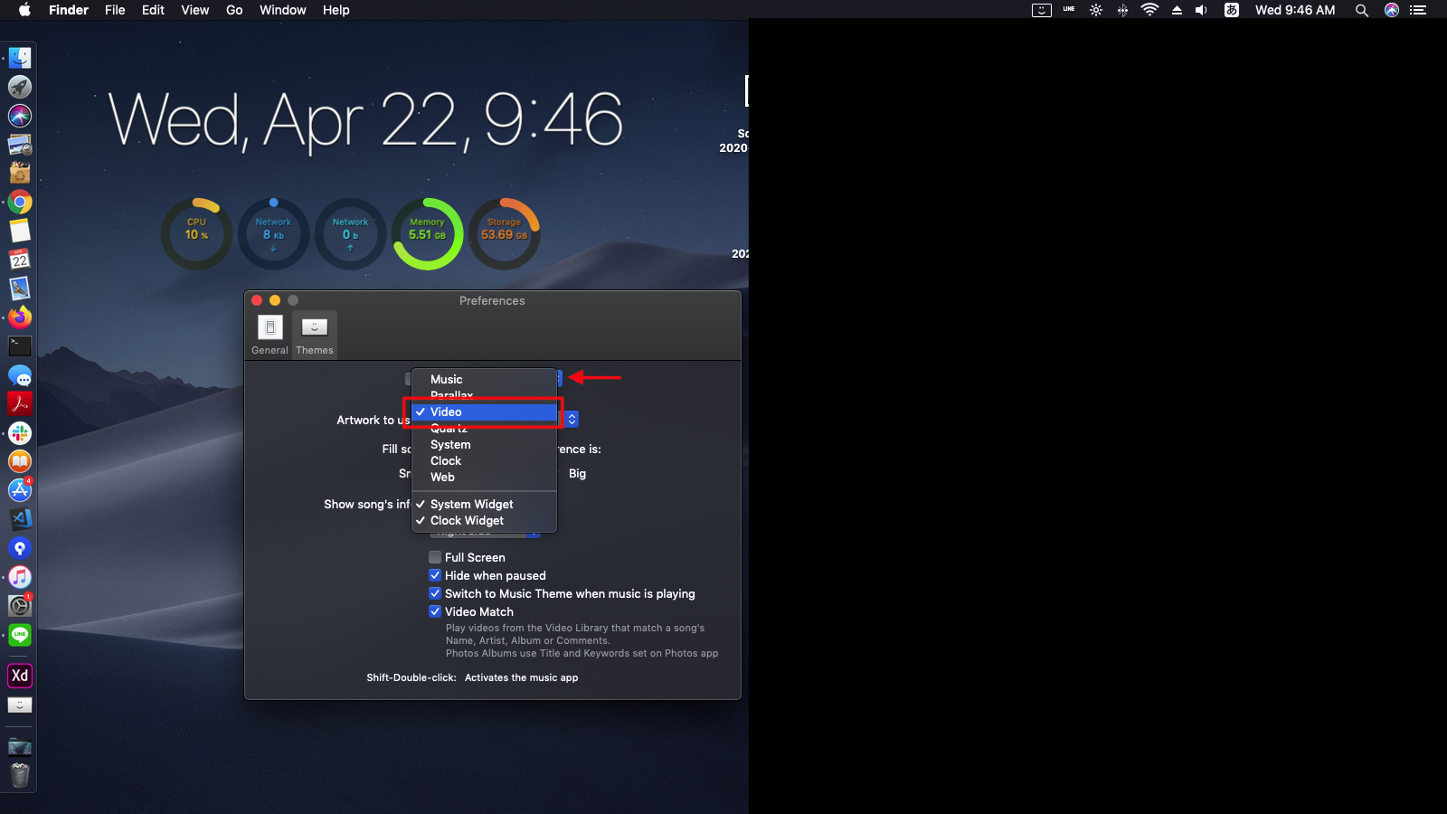The image size is (1447, 814).
Task: Click the desktop clock widget text
Action: [365, 119]
